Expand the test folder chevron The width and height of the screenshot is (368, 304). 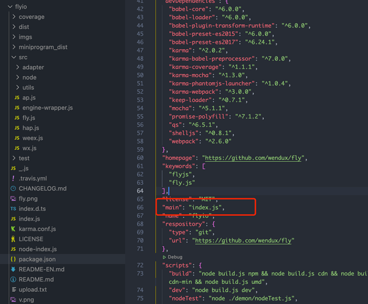(14, 158)
